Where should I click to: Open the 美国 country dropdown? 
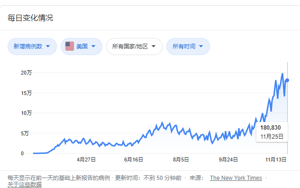coord(82,47)
